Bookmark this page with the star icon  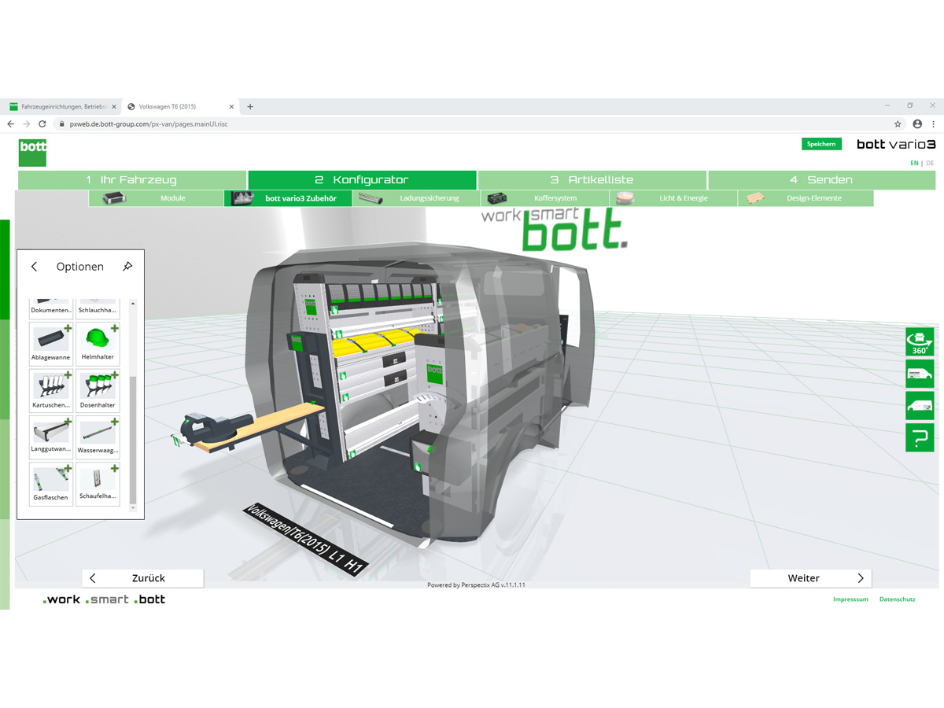click(898, 124)
